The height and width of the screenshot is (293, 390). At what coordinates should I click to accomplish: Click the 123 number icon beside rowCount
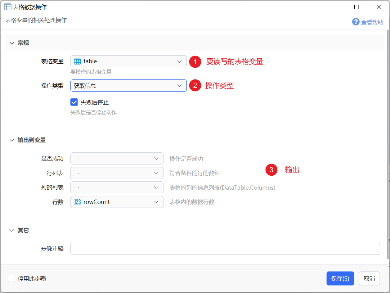(x=78, y=202)
